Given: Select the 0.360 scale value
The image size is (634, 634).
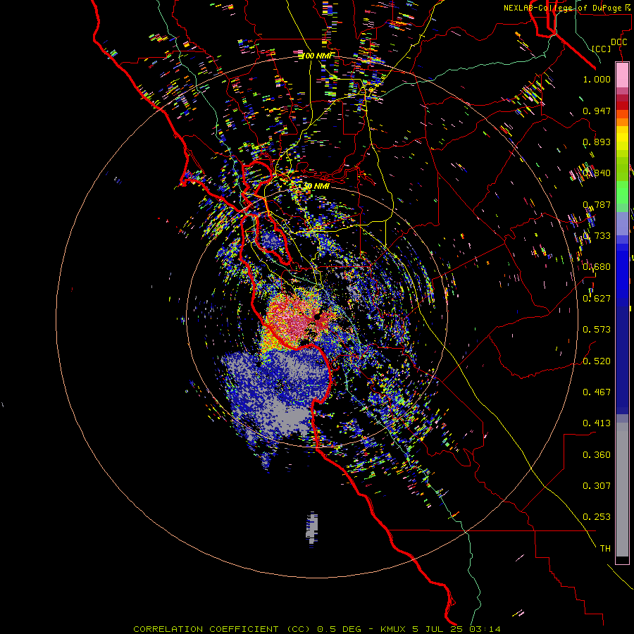Looking at the screenshot, I should pyautogui.click(x=597, y=455).
